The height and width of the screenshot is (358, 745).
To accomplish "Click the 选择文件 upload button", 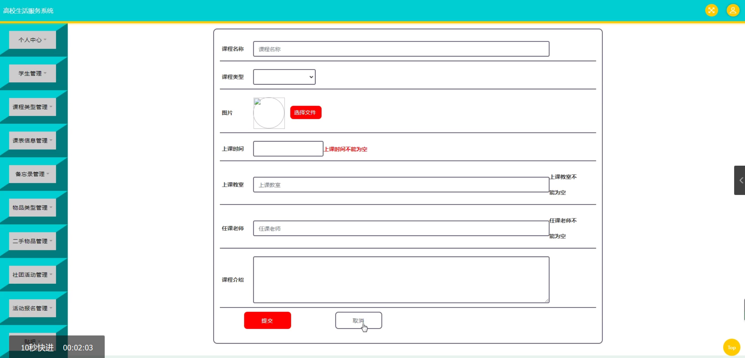I will coord(306,112).
